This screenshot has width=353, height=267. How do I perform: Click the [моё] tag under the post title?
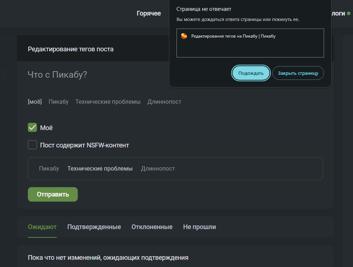click(35, 102)
